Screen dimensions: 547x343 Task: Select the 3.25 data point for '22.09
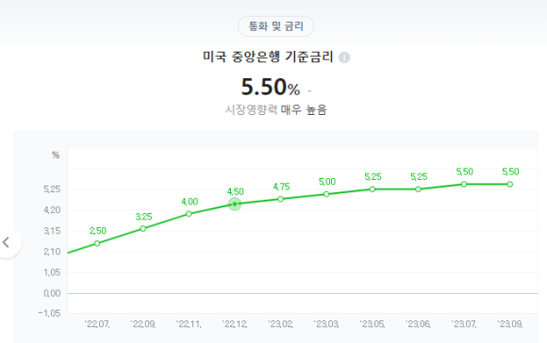tap(143, 229)
